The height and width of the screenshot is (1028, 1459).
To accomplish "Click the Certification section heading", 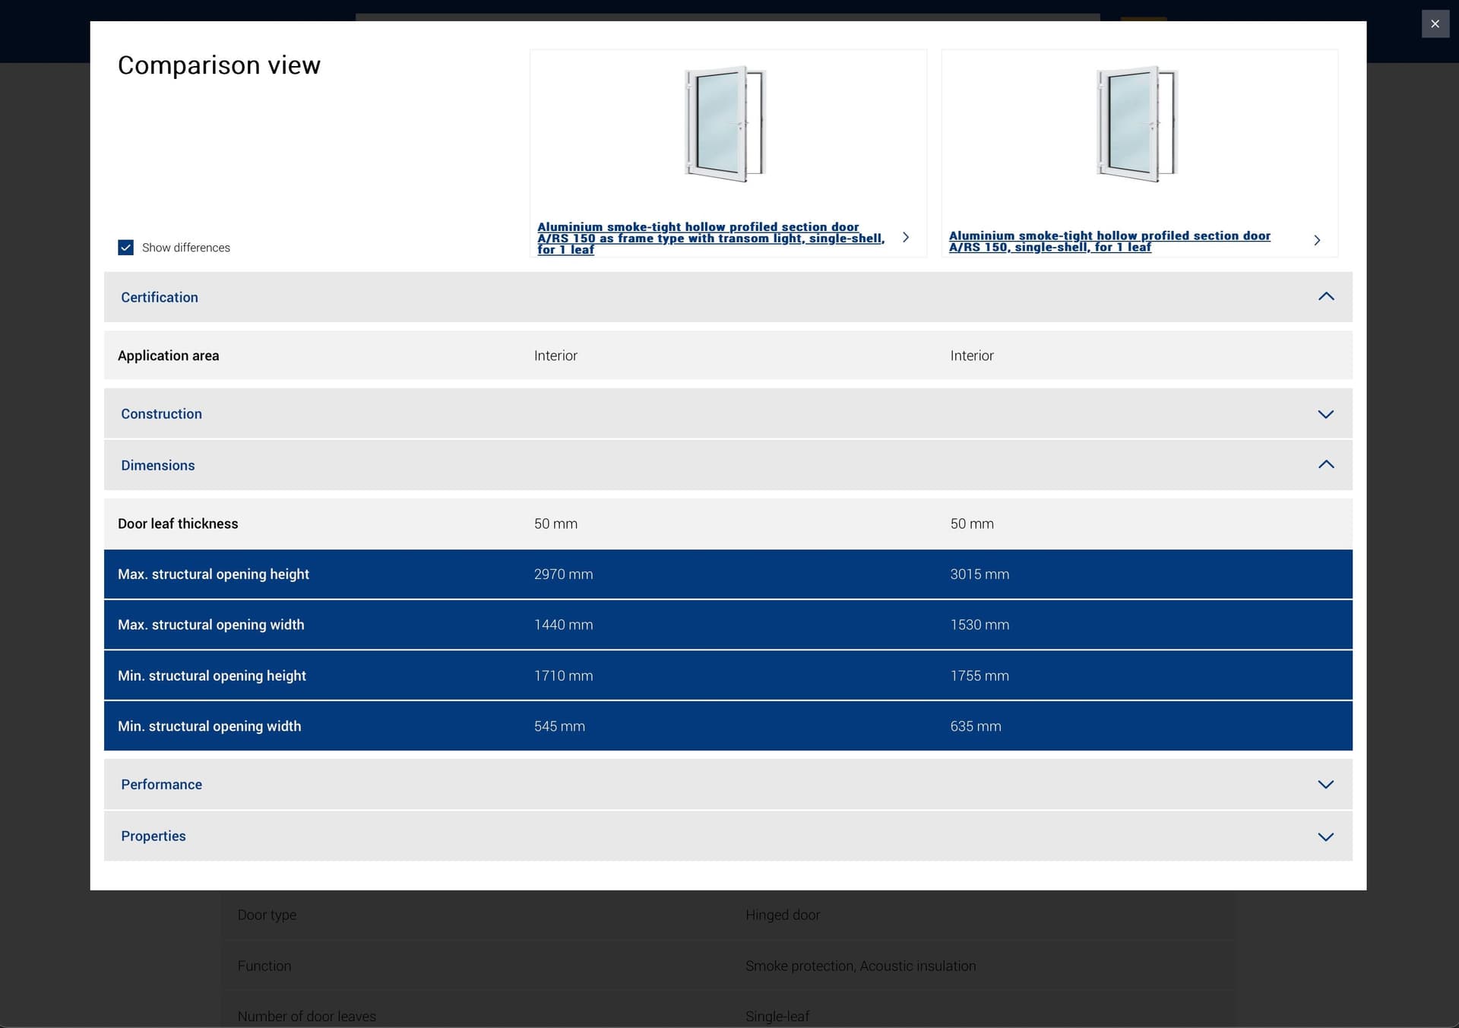I will pyautogui.click(x=160, y=297).
